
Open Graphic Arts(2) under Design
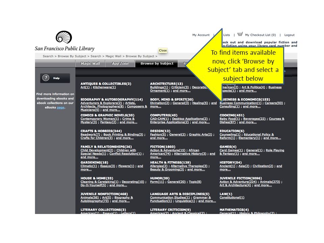[200, 134]
